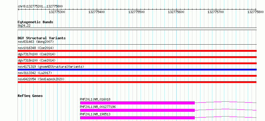Click the magenta PHF20L1|NM_198513 exon bar
265x121 pixels.
pos(137,118)
